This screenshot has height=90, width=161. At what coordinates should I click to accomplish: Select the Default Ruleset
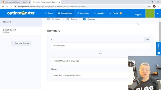pyautogui.click(x=21, y=31)
